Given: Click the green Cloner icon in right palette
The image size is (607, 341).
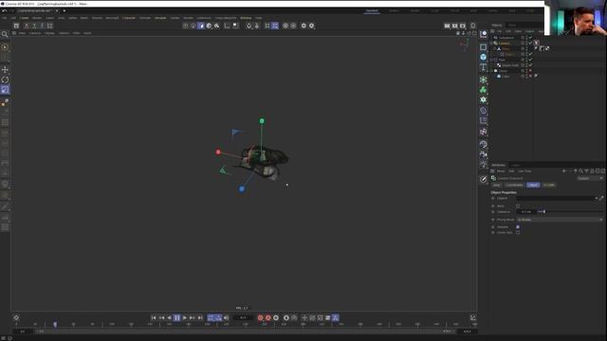Looking at the screenshot, I should (483, 90).
